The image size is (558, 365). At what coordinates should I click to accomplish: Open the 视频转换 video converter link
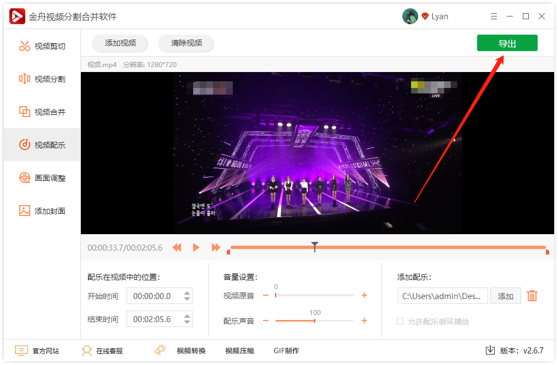coord(191,351)
